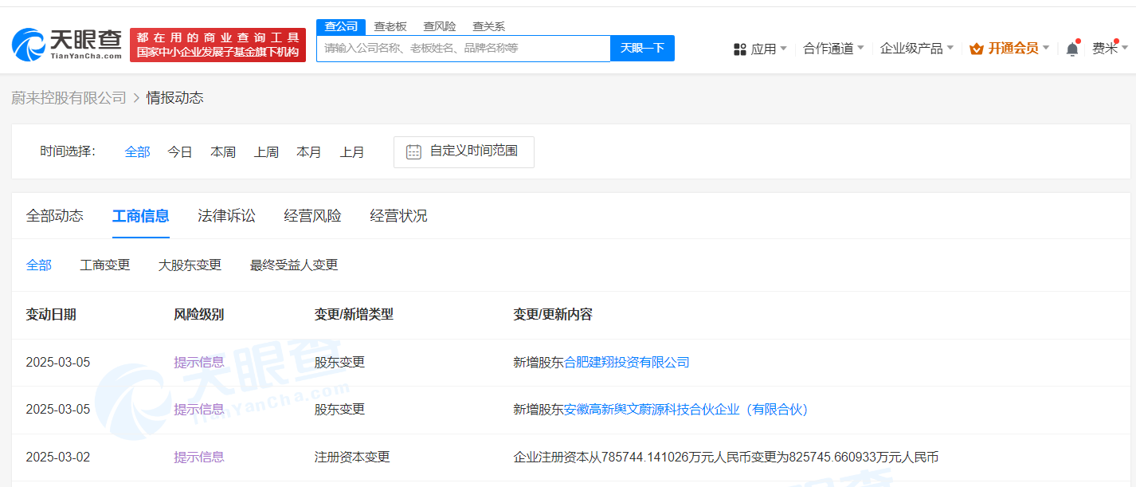Click the 2025-03-02 date cell
This screenshot has height=487, width=1136.
[x=58, y=458]
